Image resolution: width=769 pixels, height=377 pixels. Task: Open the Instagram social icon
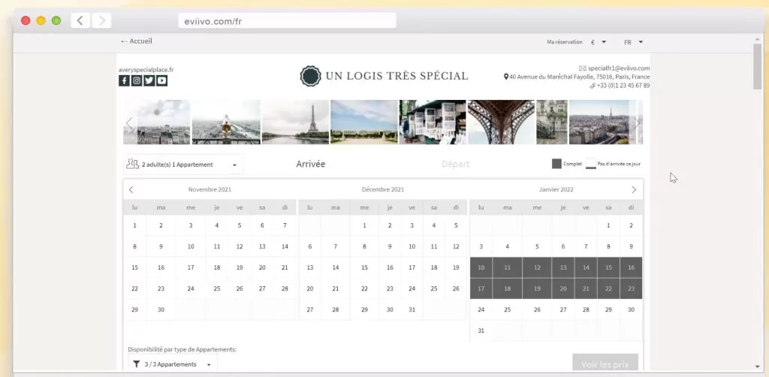[137, 81]
